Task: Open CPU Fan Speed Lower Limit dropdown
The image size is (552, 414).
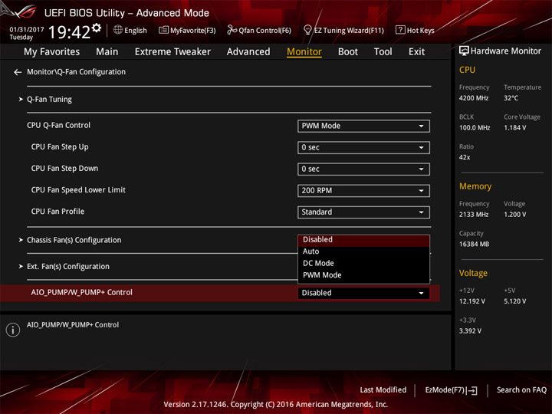Action: tap(363, 190)
